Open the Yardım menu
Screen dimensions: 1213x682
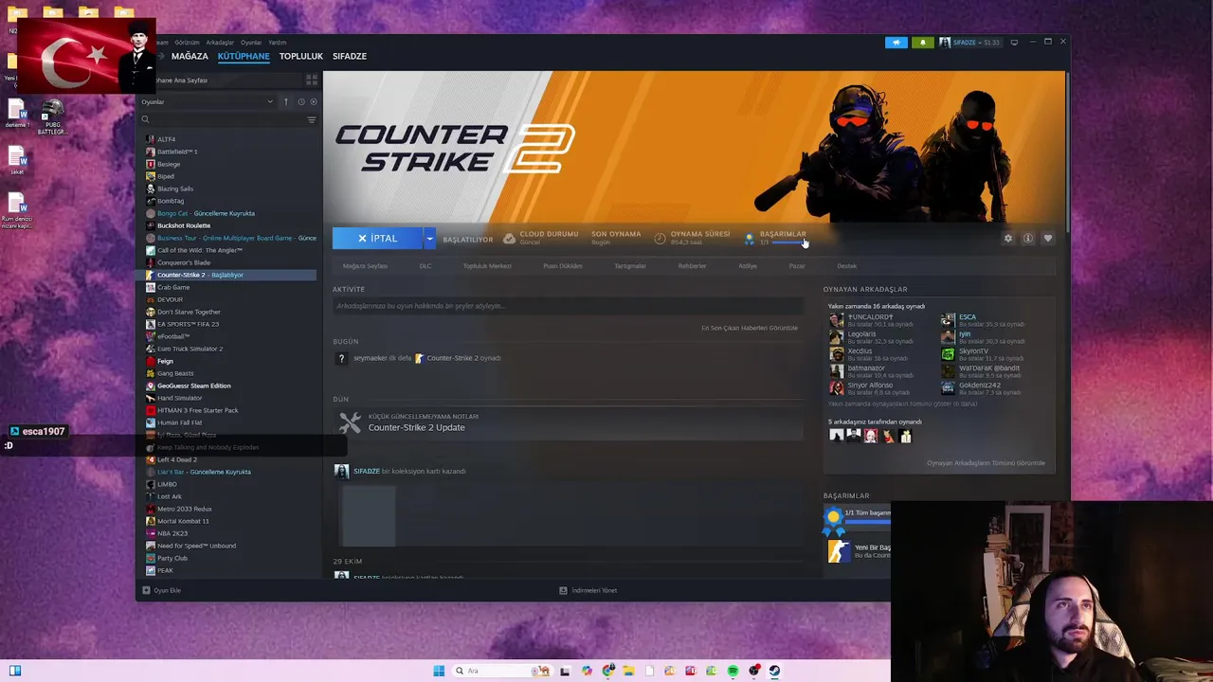pos(278,43)
